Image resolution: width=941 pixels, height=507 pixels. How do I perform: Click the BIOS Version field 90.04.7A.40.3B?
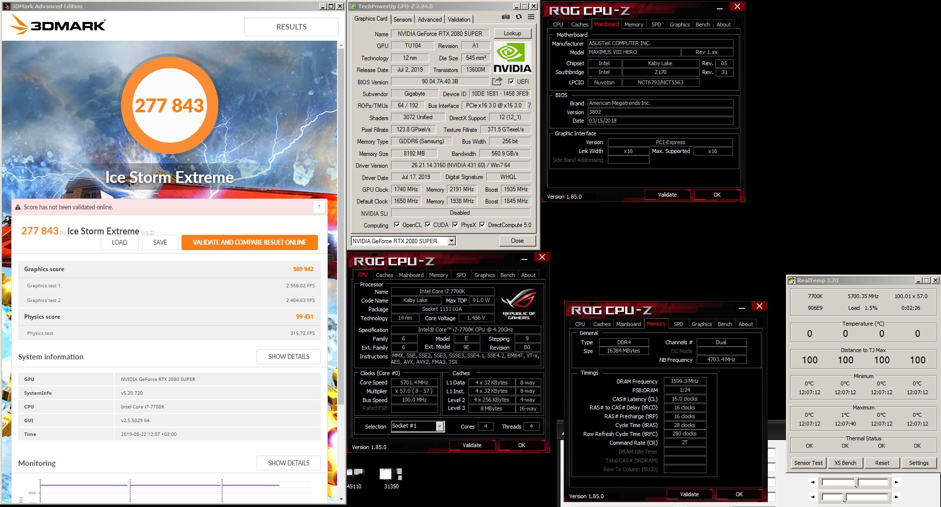440,81
